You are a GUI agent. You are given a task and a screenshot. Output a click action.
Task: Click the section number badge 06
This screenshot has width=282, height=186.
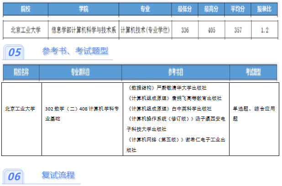(x=14, y=176)
